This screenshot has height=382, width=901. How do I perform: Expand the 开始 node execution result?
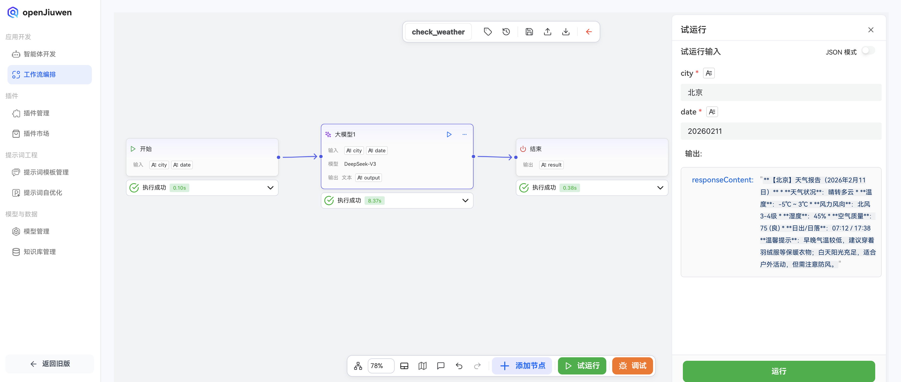pyautogui.click(x=270, y=188)
